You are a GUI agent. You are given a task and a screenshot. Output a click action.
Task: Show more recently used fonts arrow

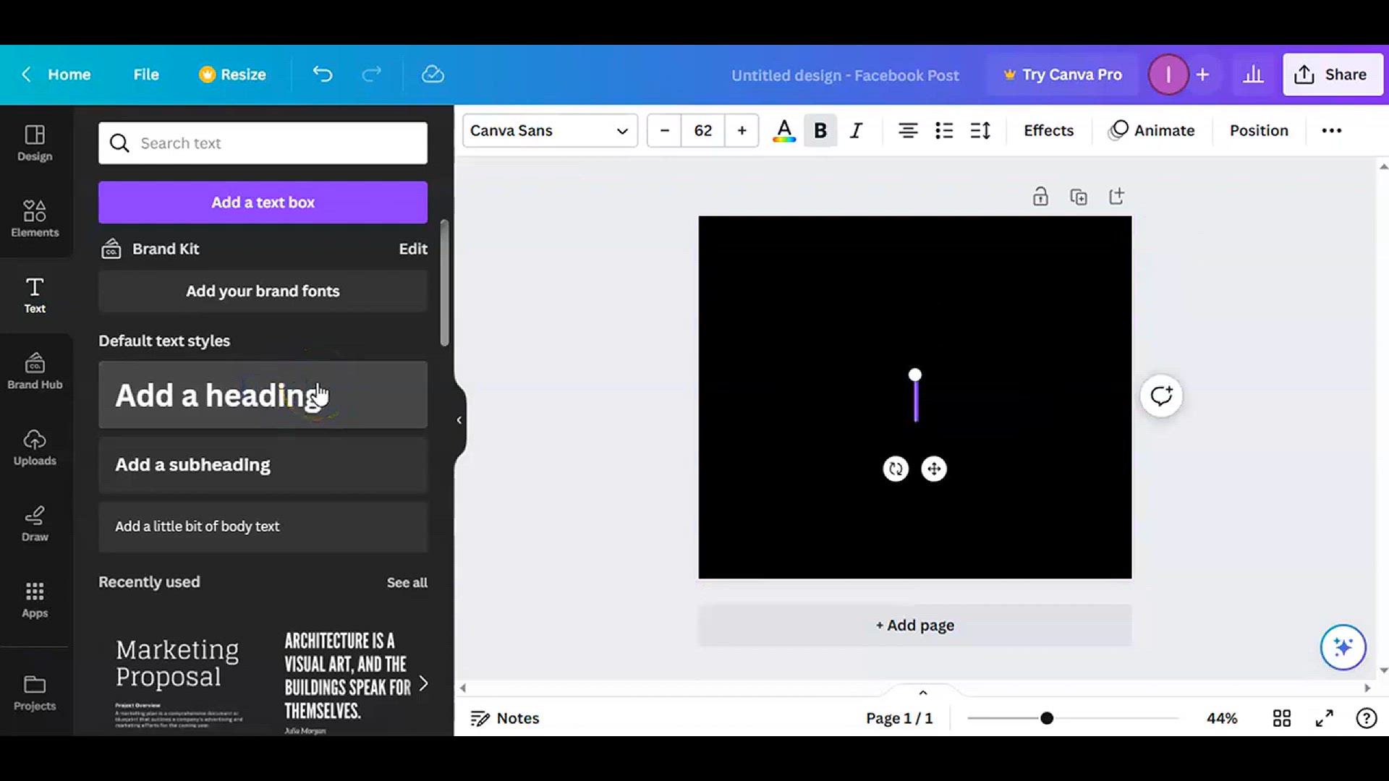coord(423,683)
